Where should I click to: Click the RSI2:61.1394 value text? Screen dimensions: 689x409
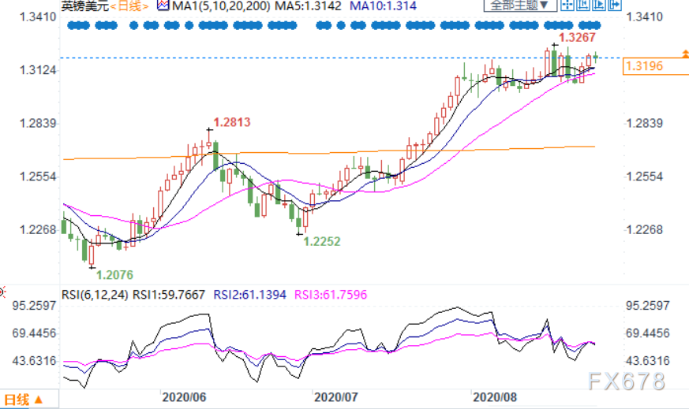pos(249,295)
